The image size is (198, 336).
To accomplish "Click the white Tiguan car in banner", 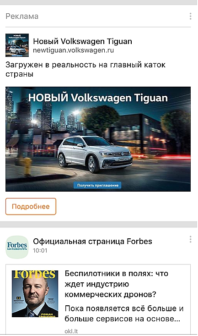I will click(95, 154).
